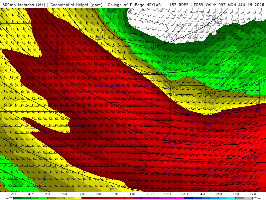Click the 40 value on the color scale
Screen dimensions: 266x200
tap(30, 194)
